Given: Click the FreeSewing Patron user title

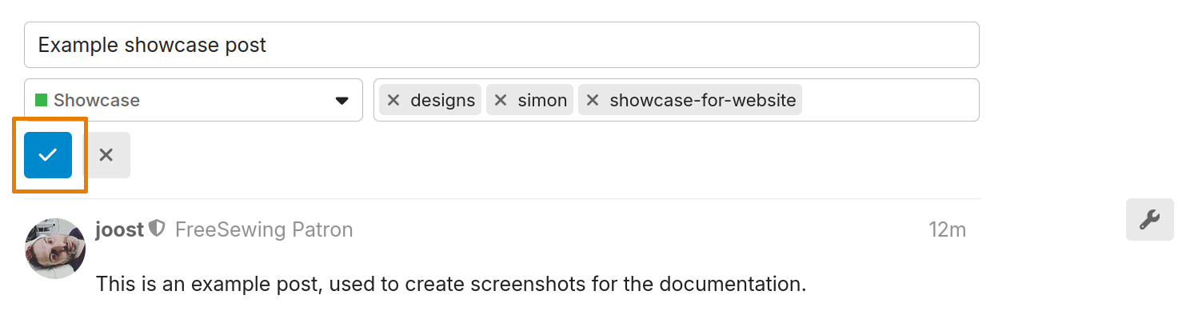Looking at the screenshot, I should (264, 229).
